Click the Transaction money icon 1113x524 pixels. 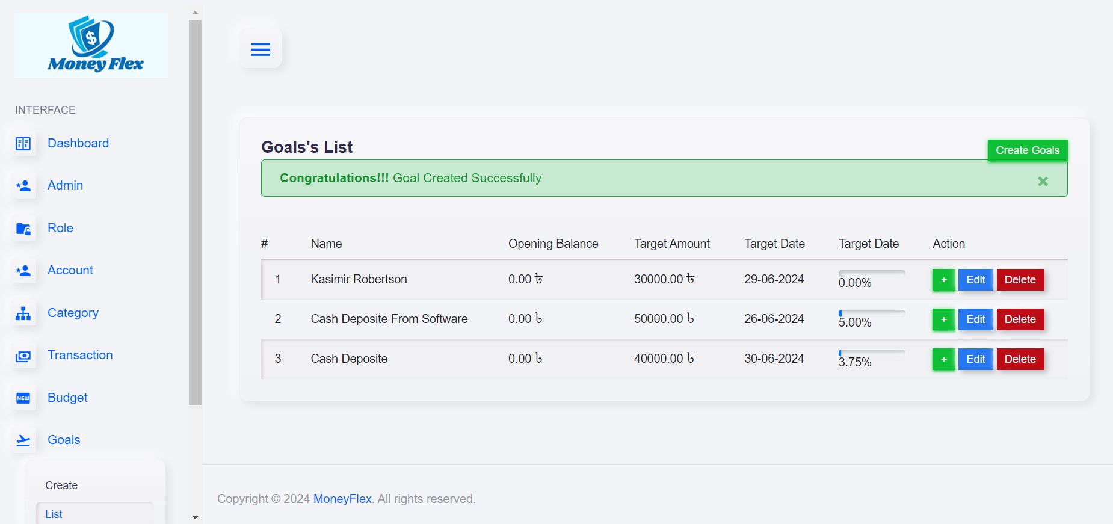coord(23,356)
